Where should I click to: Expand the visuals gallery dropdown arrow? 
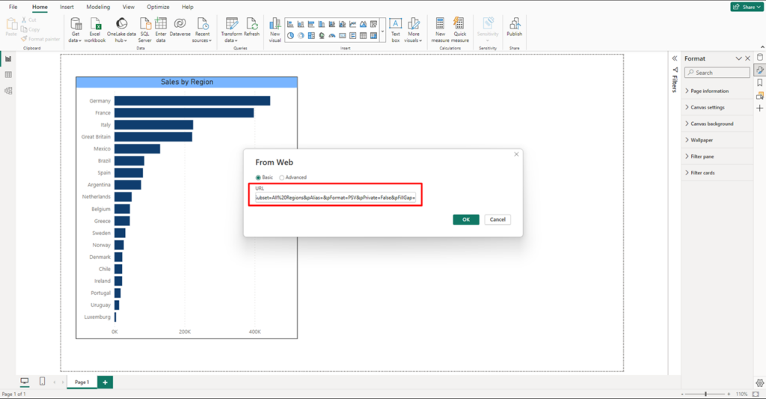pyautogui.click(x=382, y=31)
